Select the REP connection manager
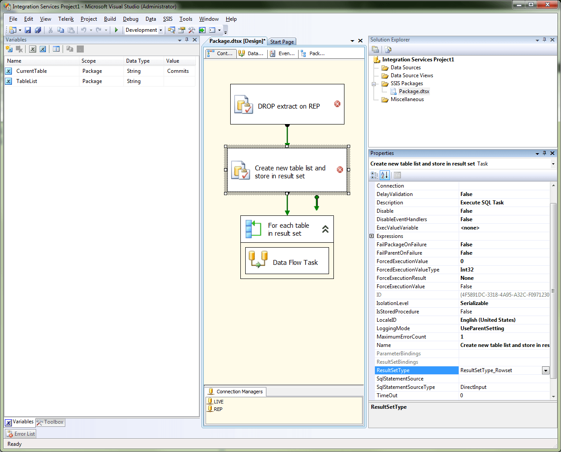 pyautogui.click(x=215, y=409)
